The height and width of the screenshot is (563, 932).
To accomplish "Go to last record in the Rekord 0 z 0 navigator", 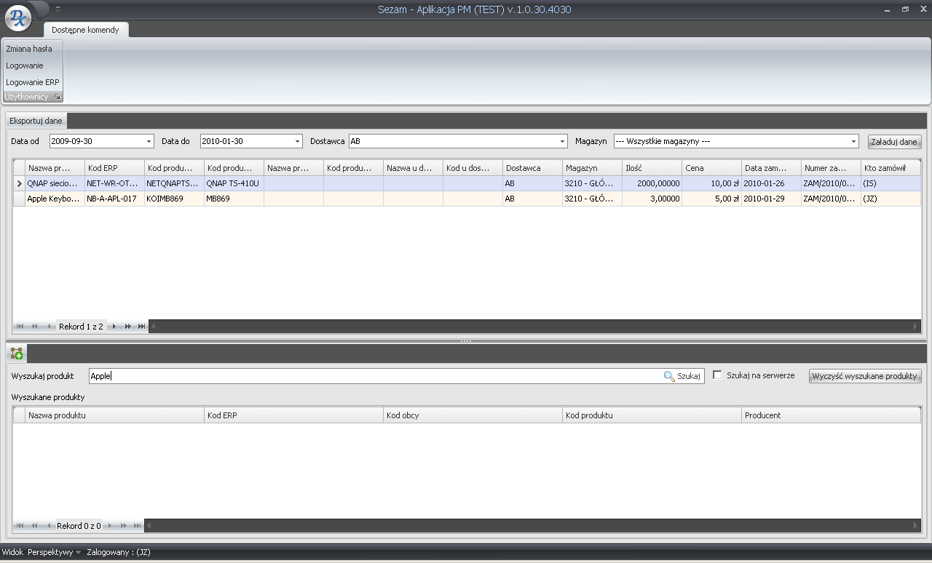I will pyautogui.click(x=138, y=525).
